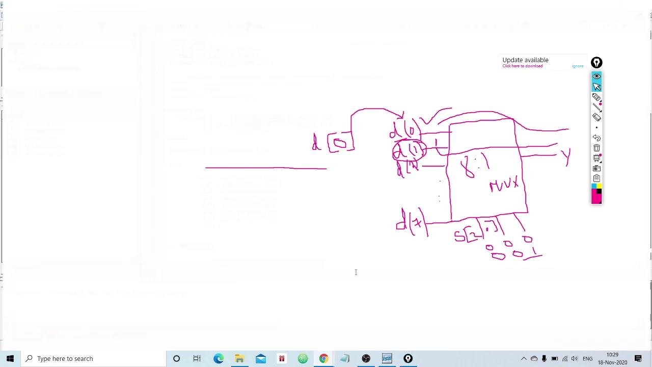Image resolution: width=652 pixels, height=367 pixels.
Task: Open the whiteboard/blackboard tool
Action: click(x=596, y=158)
